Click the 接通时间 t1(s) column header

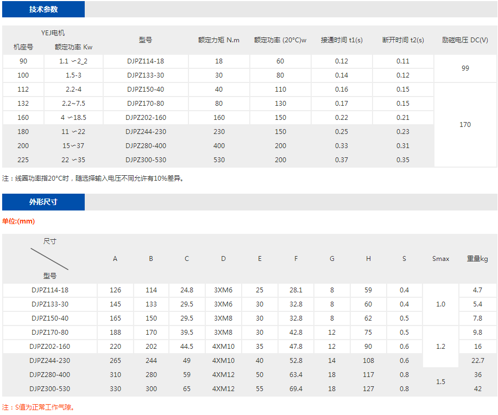point(342,40)
